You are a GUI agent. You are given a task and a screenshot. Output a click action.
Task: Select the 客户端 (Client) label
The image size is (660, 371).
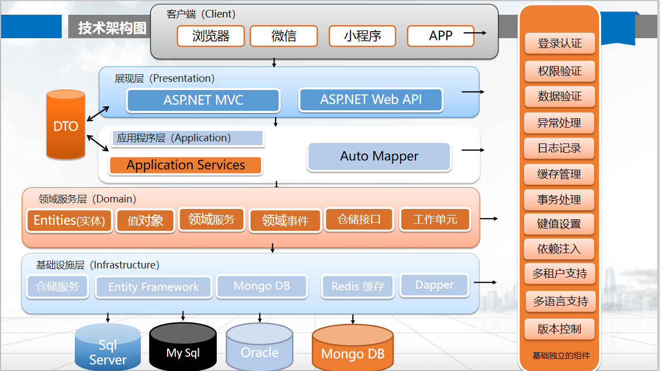pos(201,14)
